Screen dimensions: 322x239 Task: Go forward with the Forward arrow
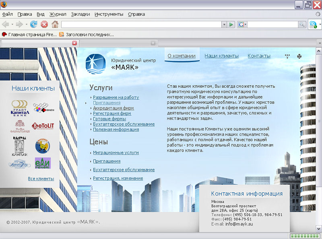click(x=19, y=25)
